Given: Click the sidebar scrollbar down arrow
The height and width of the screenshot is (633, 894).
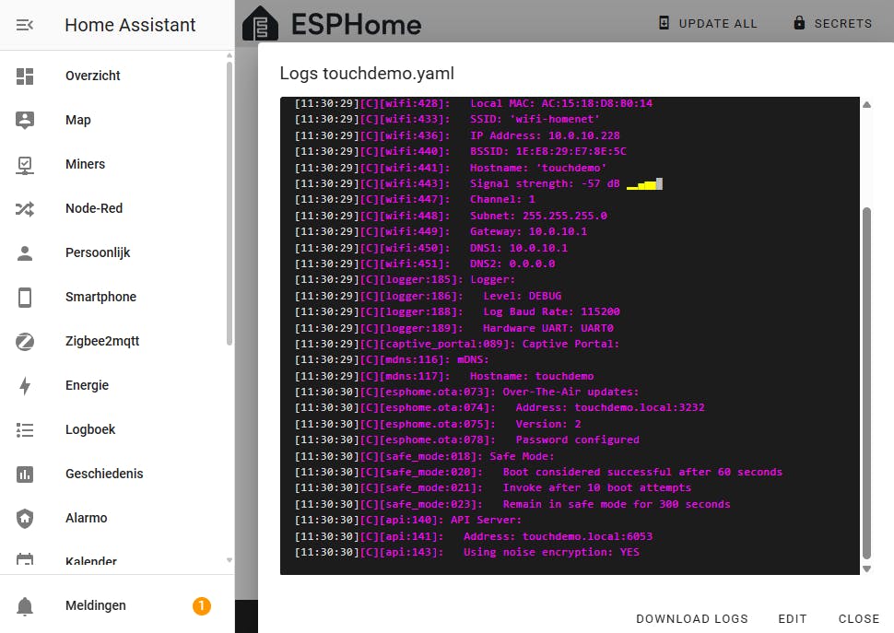Looking at the screenshot, I should pyautogui.click(x=229, y=560).
